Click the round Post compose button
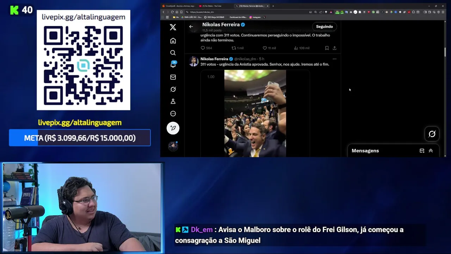Screen dimensions: 451x254 173,128
